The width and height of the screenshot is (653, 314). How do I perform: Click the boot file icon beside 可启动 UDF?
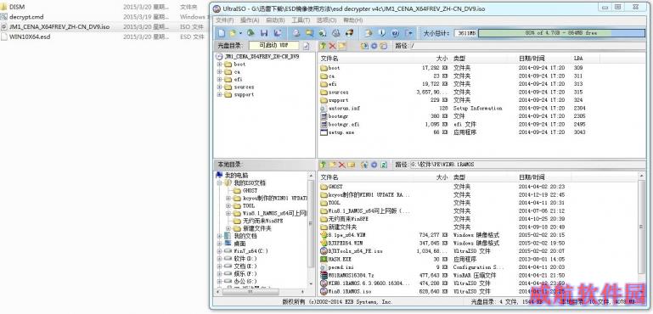coord(306,46)
